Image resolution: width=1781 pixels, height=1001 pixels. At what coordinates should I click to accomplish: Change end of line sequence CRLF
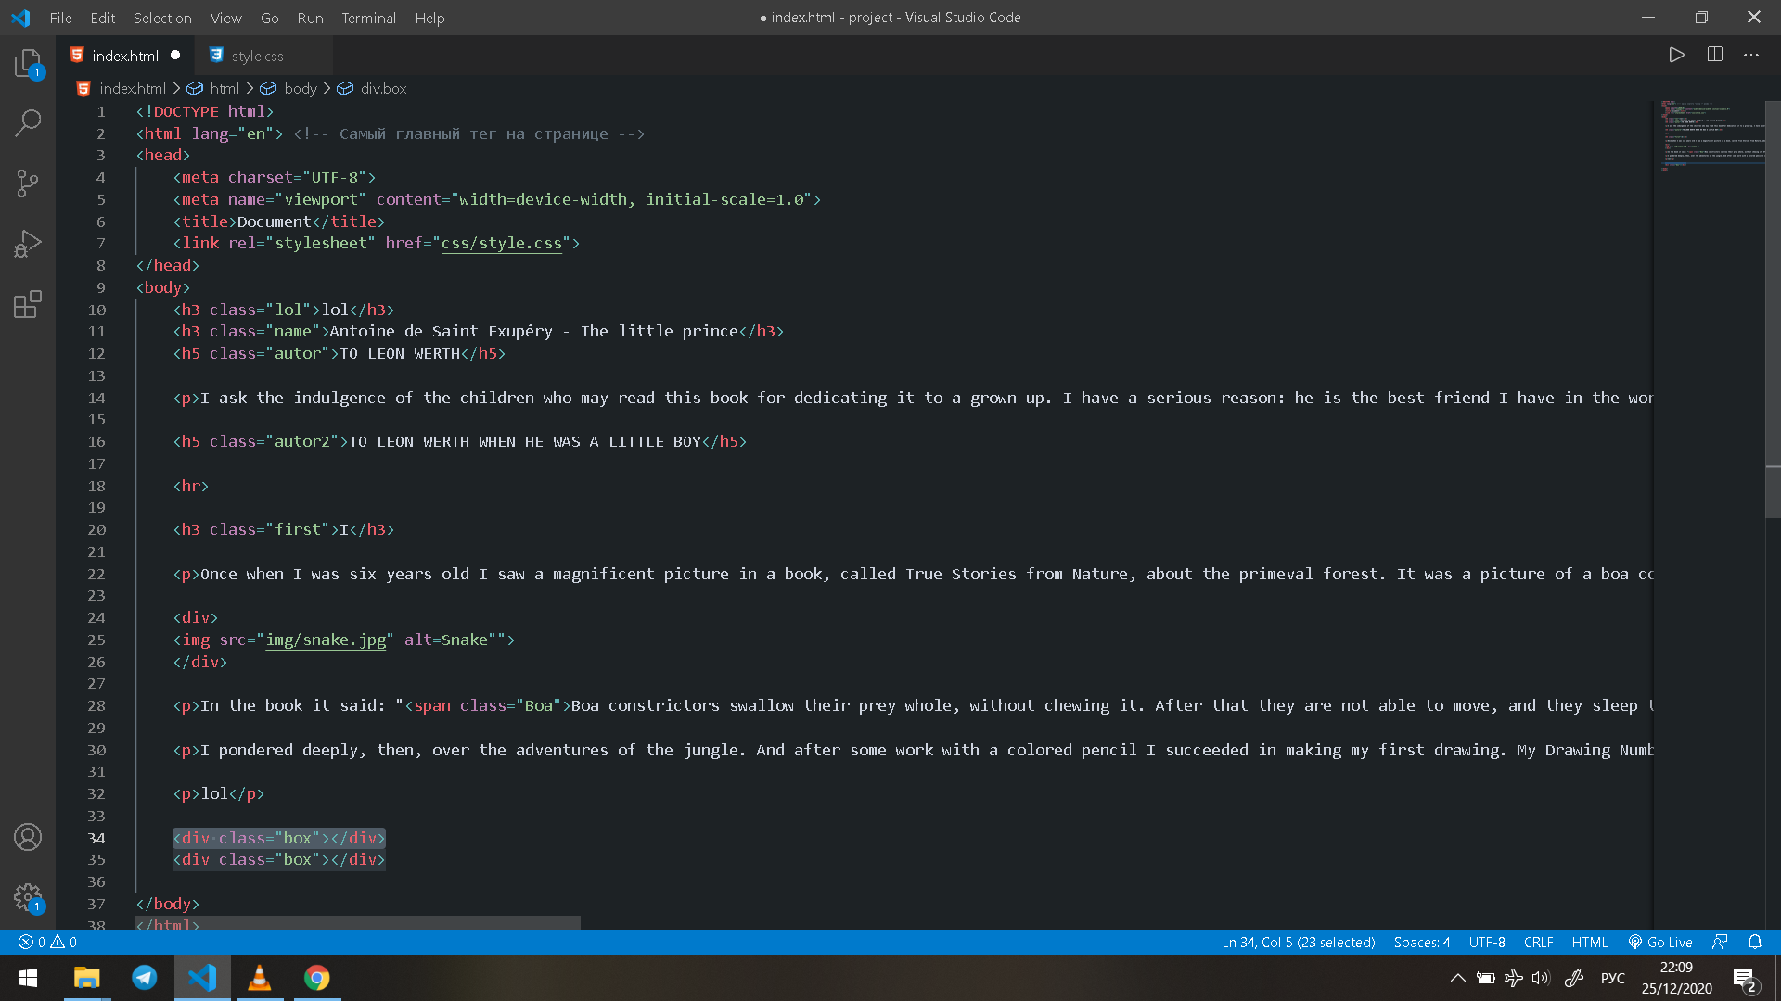coord(1538,942)
